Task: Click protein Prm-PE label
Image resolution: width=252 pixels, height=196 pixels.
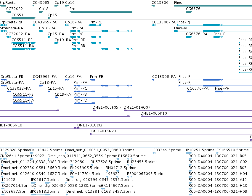Action: 97,77
